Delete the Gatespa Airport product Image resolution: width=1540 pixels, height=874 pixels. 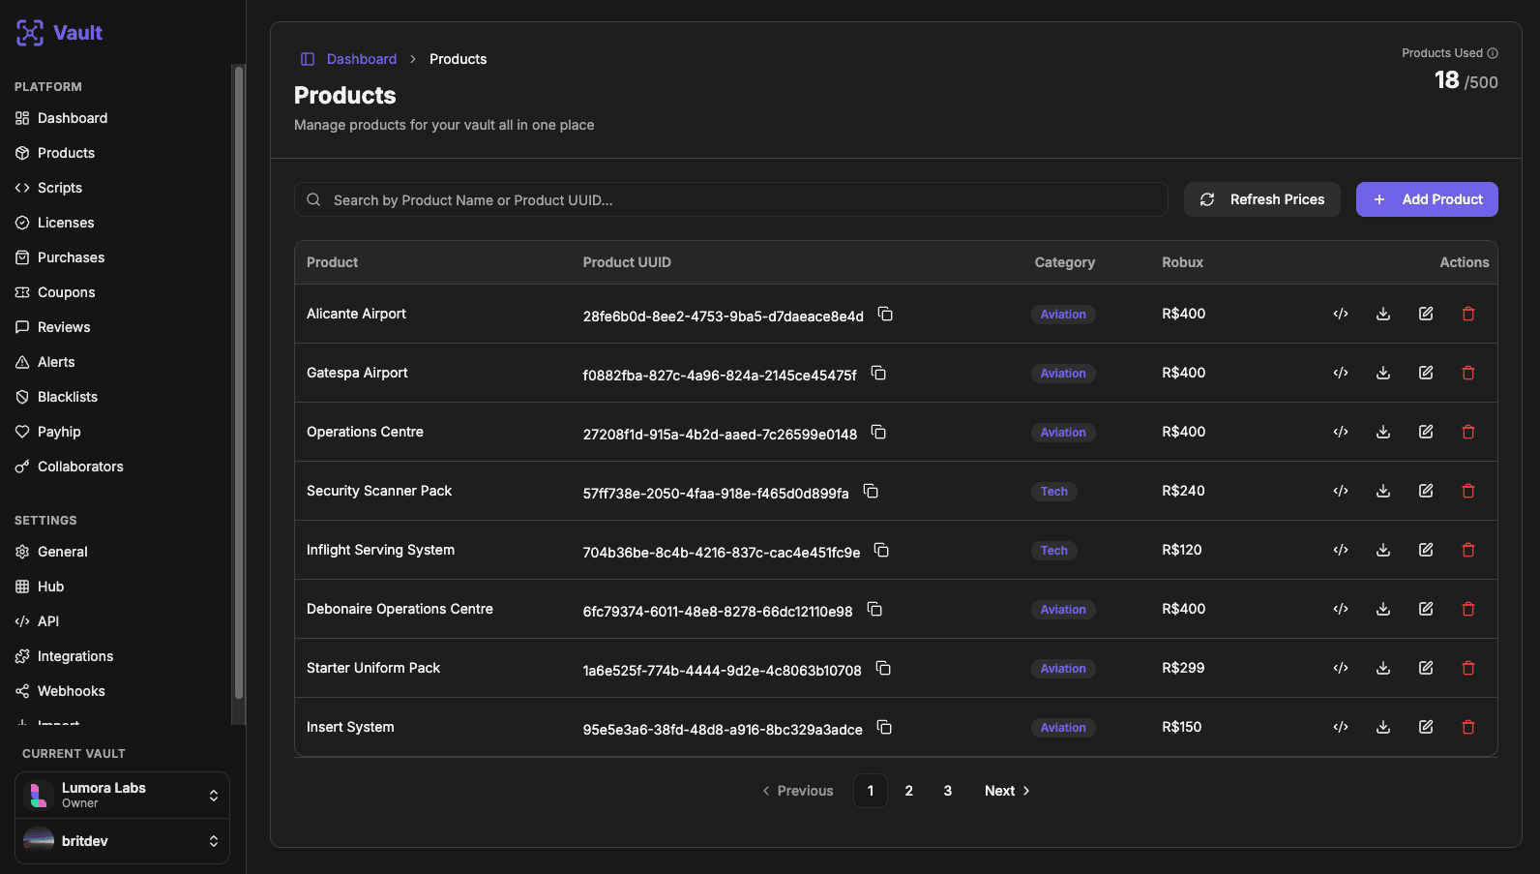tap(1468, 373)
